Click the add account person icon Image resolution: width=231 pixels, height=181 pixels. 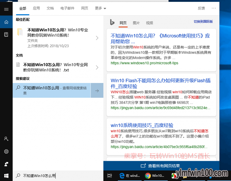click(x=6, y=139)
